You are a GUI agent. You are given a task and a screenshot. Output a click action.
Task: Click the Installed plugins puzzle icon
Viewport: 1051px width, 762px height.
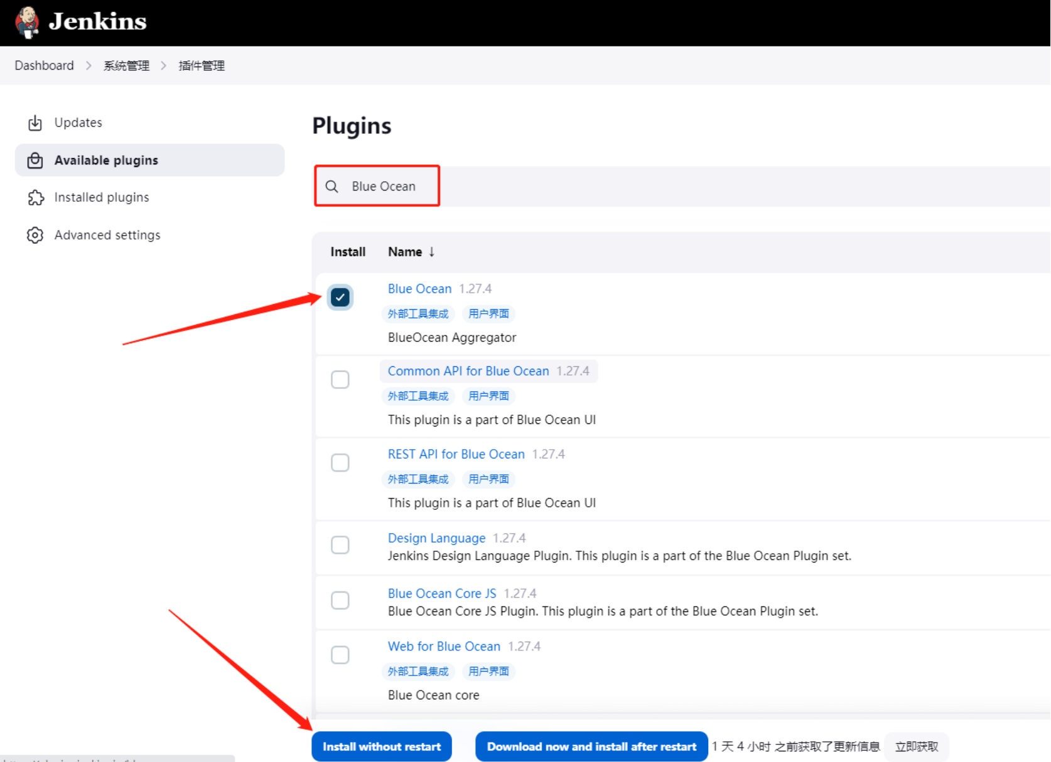click(36, 198)
